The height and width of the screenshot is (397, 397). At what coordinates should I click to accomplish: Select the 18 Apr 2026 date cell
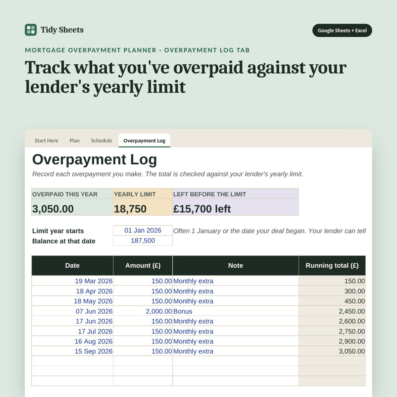click(72, 291)
